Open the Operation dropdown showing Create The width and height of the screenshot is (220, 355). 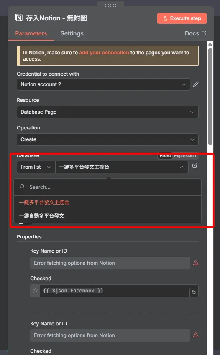107,139
